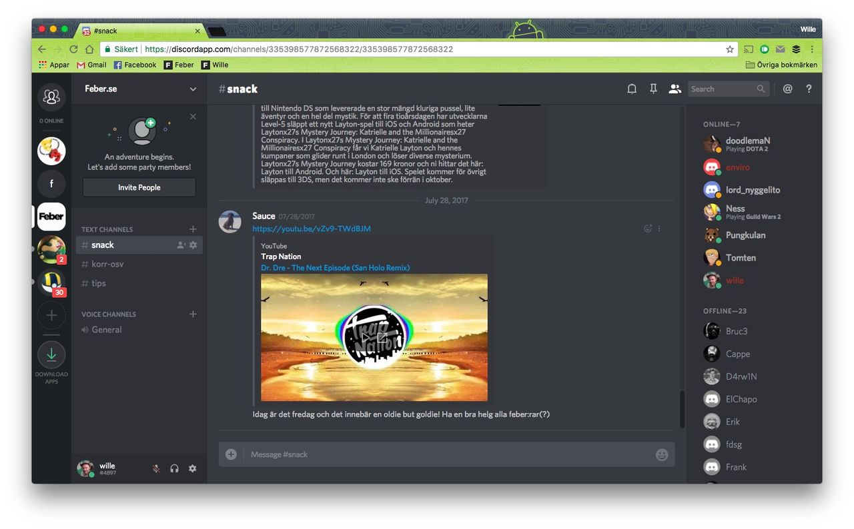Open server showing 2 unread badge
This screenshot has width=854, height=529.
pos(51,250)
